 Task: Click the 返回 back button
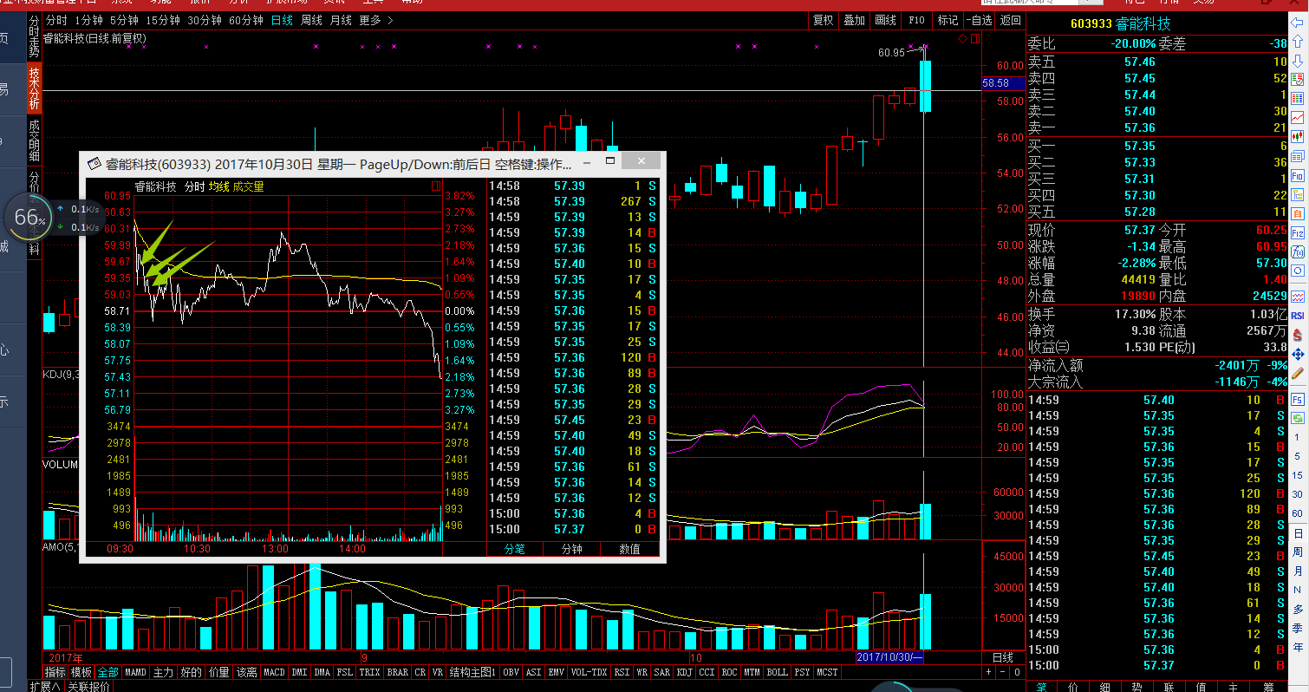pyautogui.click(x=1011, y=20)
